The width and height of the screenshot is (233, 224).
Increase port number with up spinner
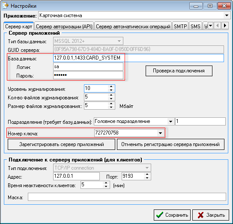(x=147, y=174)
